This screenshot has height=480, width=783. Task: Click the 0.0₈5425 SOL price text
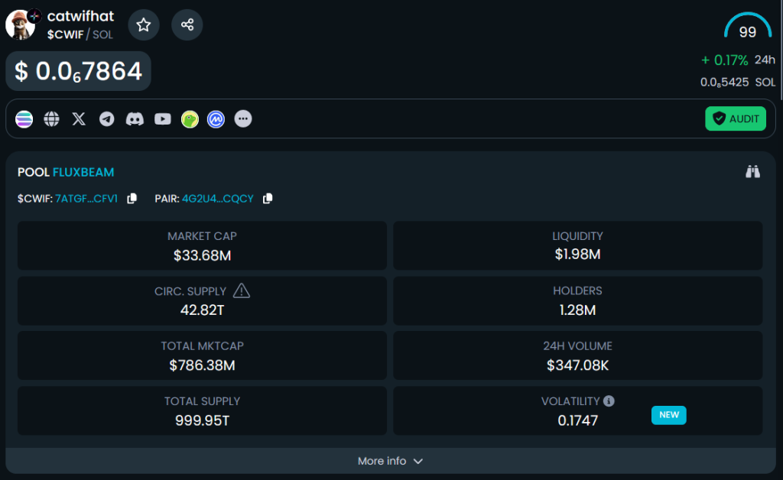click(x=738, y=83)
